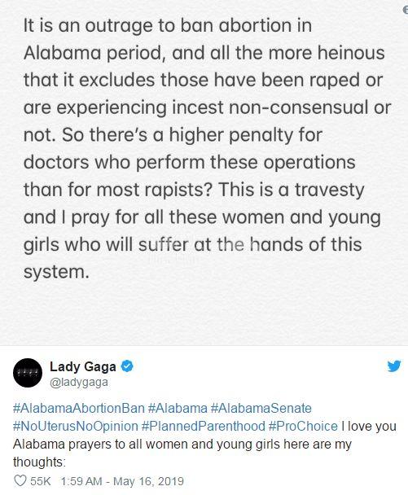The image size is (408, 495).
Task: Open the #ProChoice hashtag
Action: (x=303, y=426)
